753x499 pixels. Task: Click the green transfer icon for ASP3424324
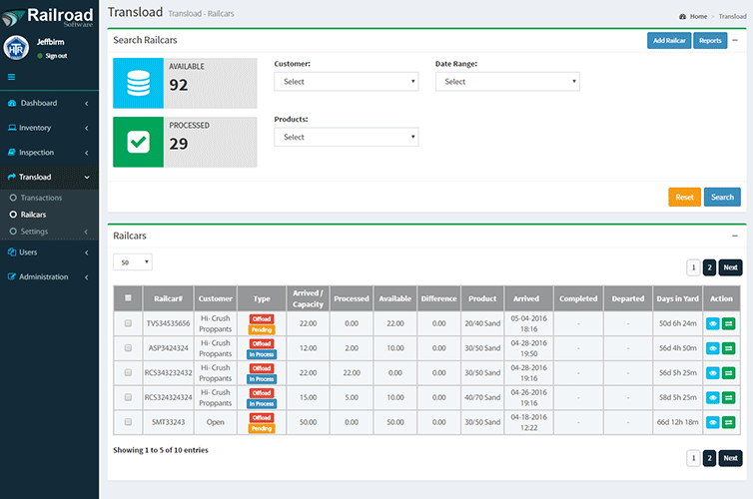pyautogui.click(x=729, y=347)
